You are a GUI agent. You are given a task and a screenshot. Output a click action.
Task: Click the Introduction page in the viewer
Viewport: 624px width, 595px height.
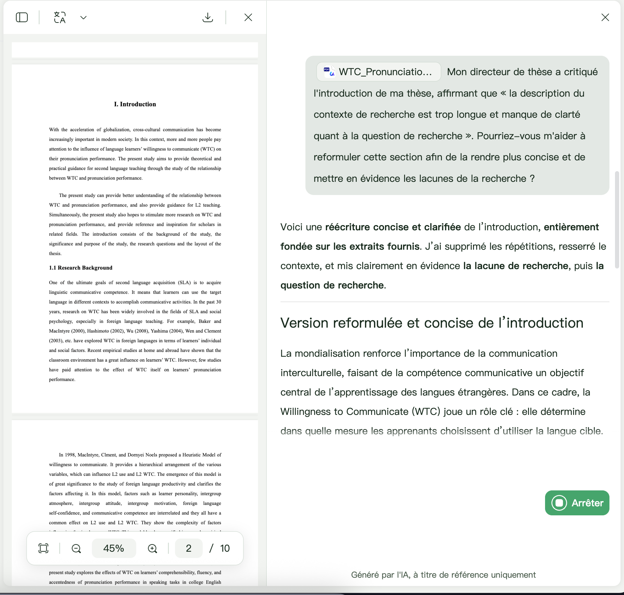pyautogui.click(x=135, y=242)
